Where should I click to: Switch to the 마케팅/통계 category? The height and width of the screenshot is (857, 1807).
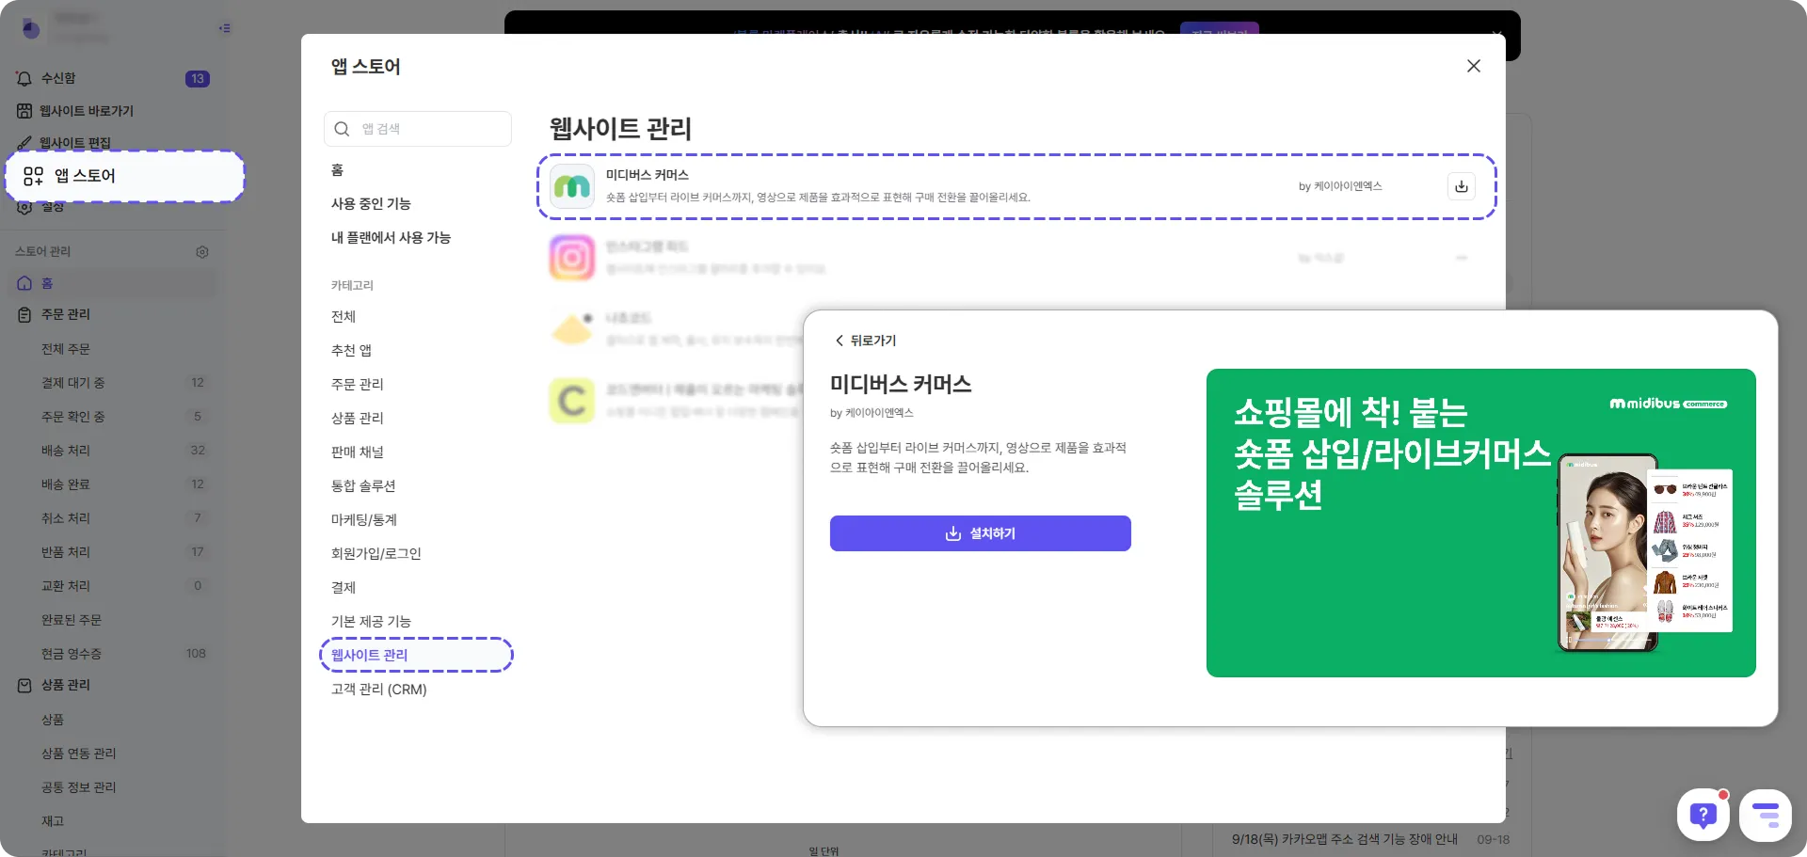tap(365, 519)
